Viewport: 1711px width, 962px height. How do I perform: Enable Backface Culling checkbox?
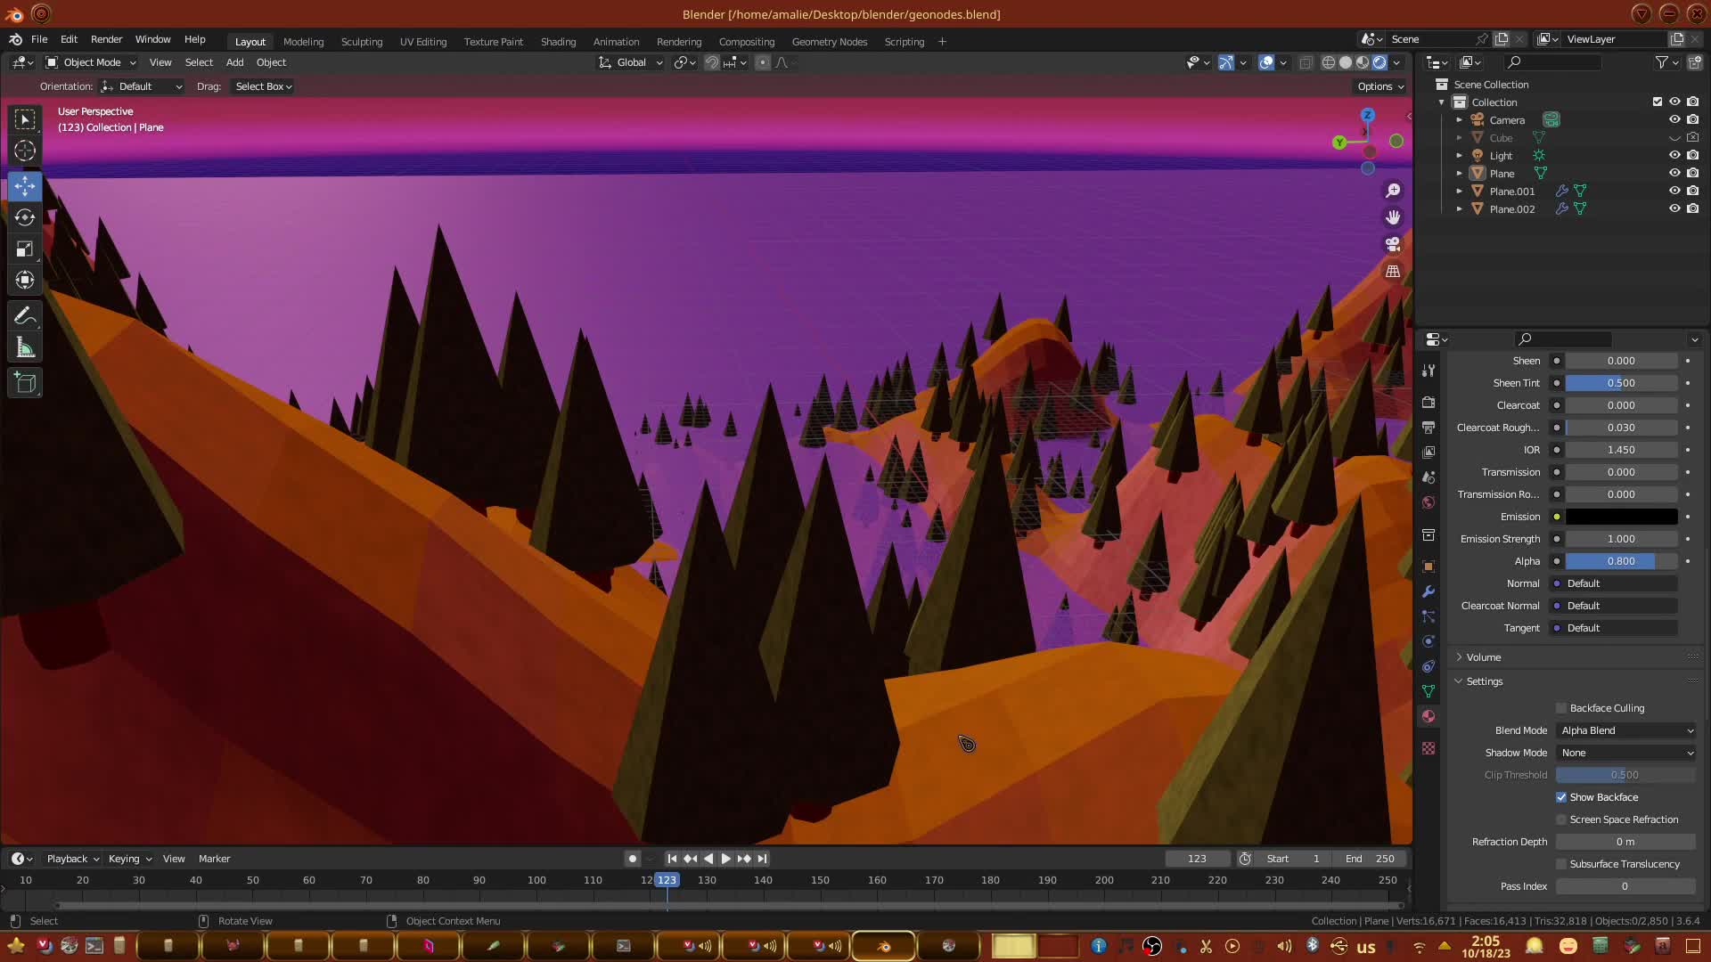1561,708
